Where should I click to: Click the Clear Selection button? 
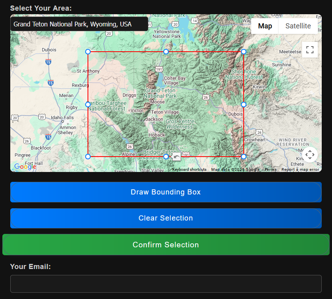(x=166, y=218)
